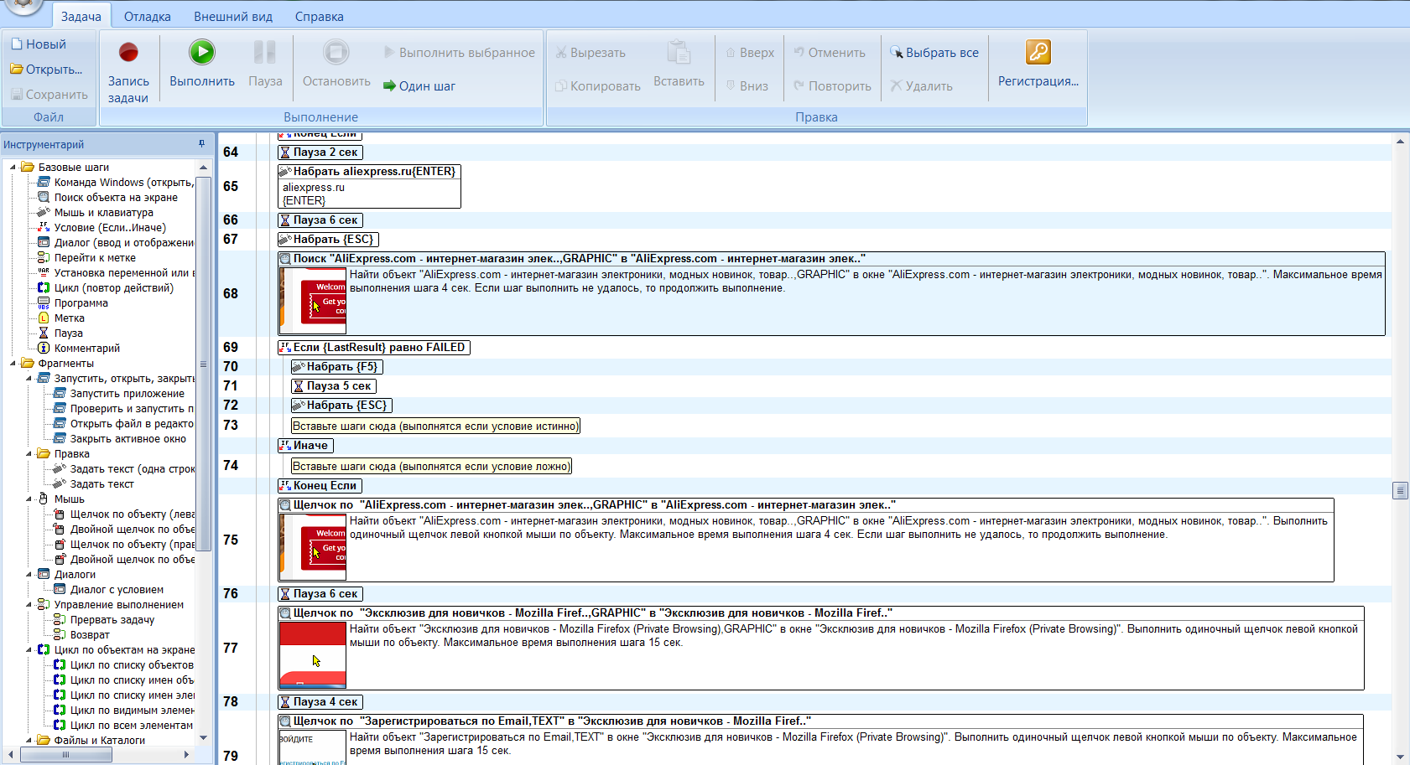The width and height of the screenshot is (1410, 765).
Task: Click the step 75 AliExpress click thumbnail
Action: pyautogui.click(x=313, y=547)
